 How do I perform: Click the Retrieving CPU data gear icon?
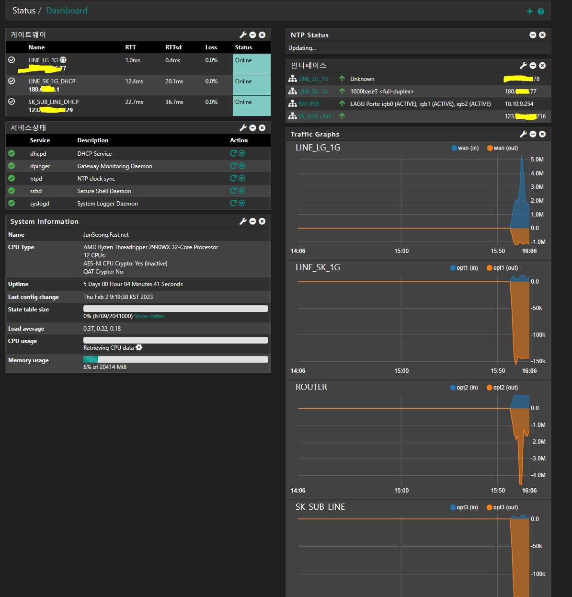click(x=139, y=347)
